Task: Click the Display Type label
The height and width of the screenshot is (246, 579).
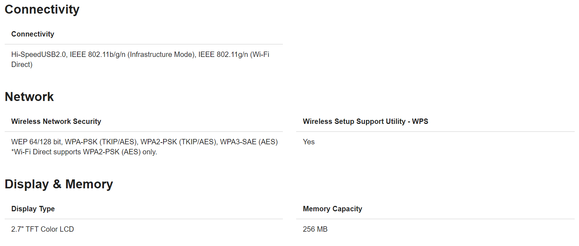Action: tap(33, 209)
